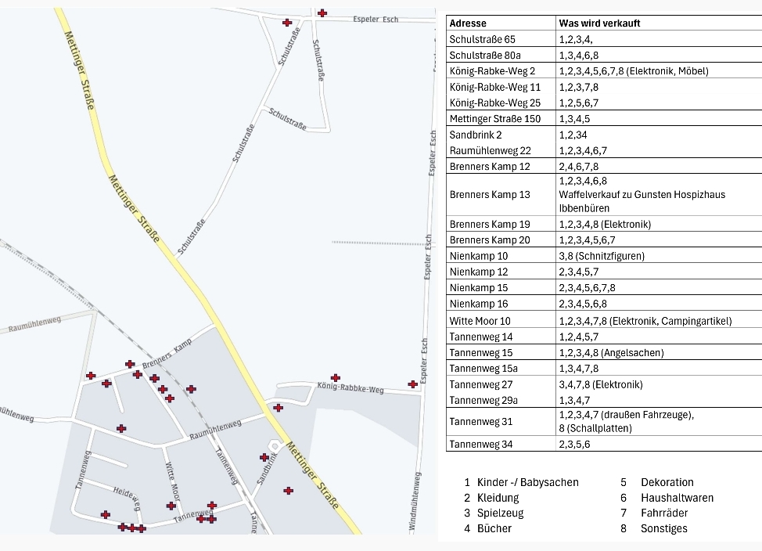Screen dimensions: 762x551
Task: Click the '3,4,7,8 (Elektronik)' cell
Action: pos(659,384)
